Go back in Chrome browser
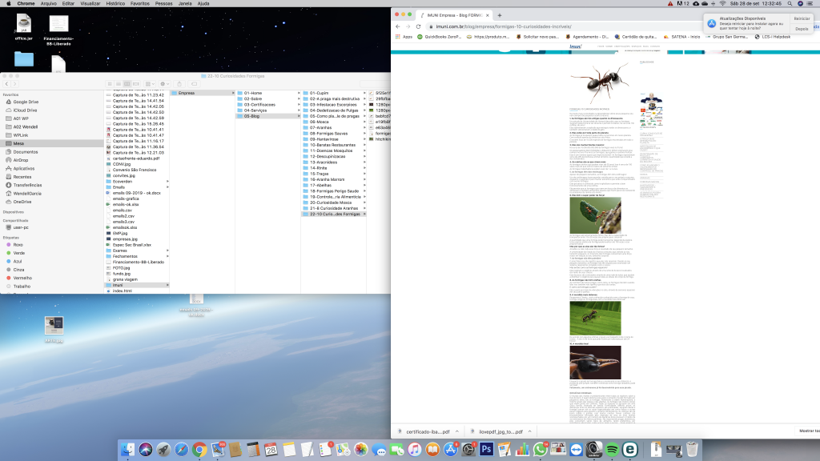Screen dimensions: 820x461 pos(398,26)
